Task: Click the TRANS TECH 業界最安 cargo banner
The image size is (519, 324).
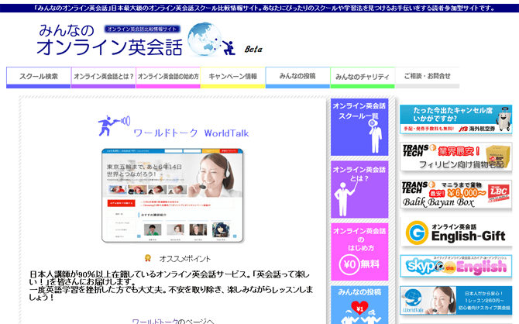Action: (x=455, y=157)
